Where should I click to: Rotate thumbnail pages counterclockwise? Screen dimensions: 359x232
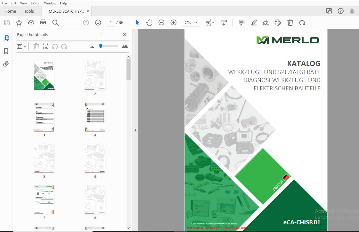pyautogui.click(x=55, y=46)
